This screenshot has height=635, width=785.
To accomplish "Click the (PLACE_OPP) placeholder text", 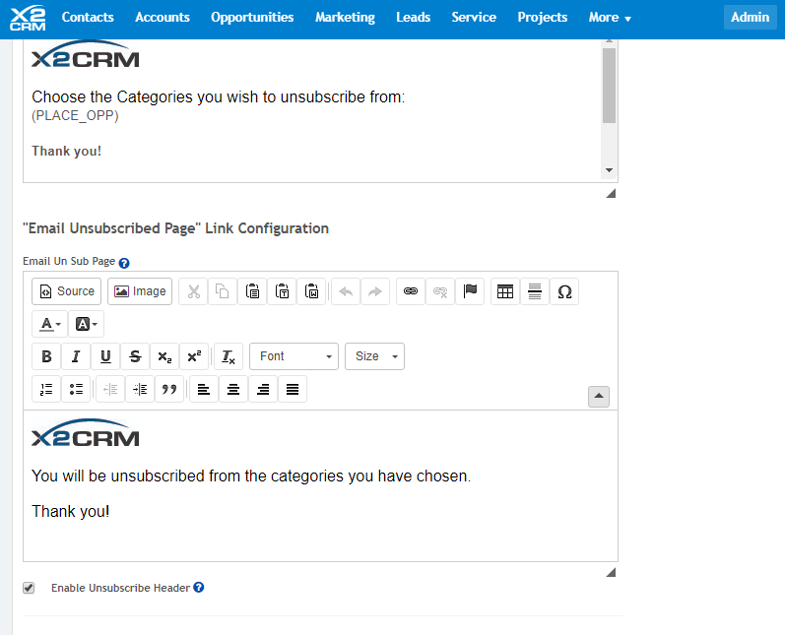I will pos(75,115).
